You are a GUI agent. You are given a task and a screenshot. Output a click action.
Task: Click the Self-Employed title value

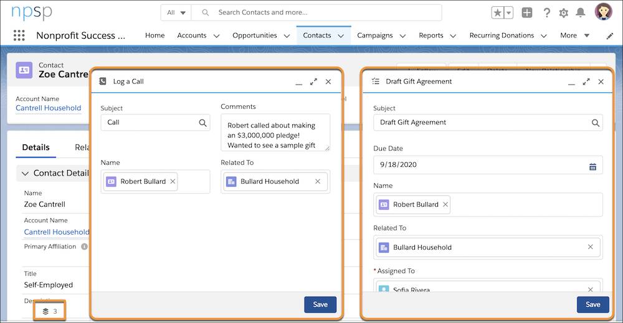(49, 285)
